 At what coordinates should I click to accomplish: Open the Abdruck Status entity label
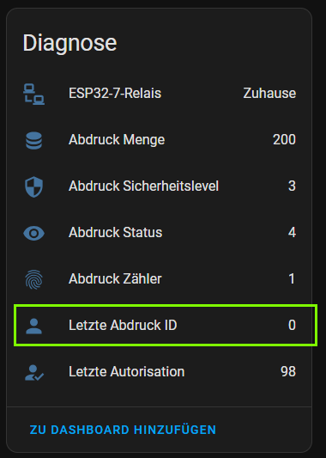[116, 233]
